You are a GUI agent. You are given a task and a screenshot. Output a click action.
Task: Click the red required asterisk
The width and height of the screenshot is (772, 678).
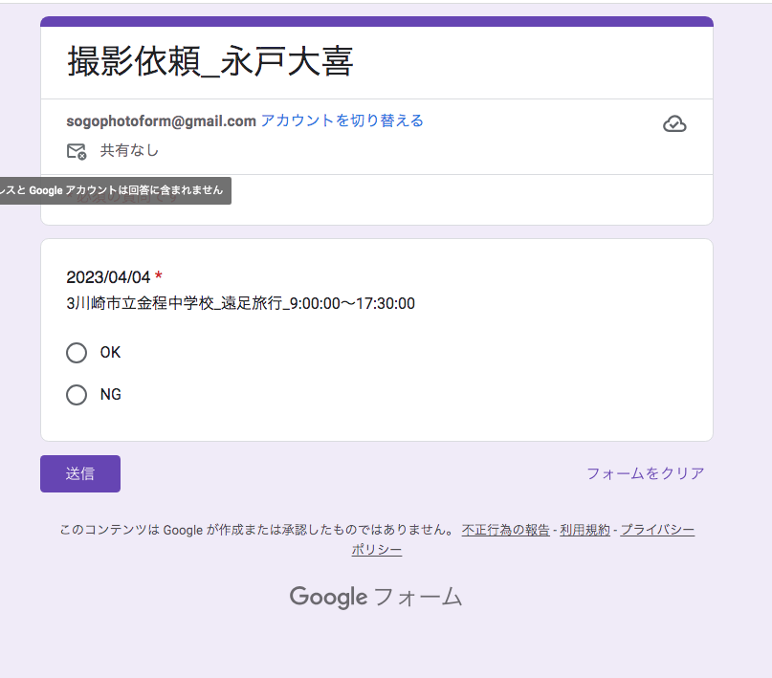tap(159, 277)
